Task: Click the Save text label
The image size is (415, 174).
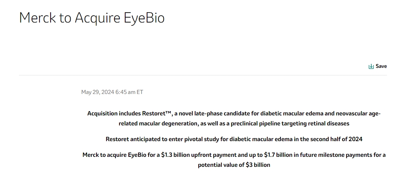Action: pos(381,66)
